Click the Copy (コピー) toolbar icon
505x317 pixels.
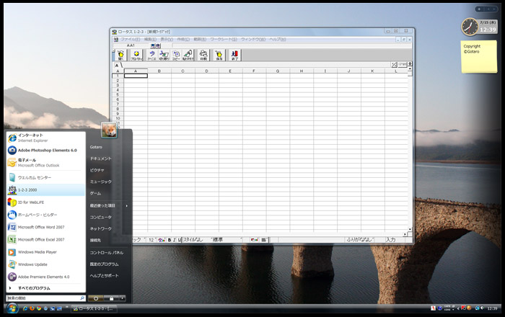[x=176, y=55]
